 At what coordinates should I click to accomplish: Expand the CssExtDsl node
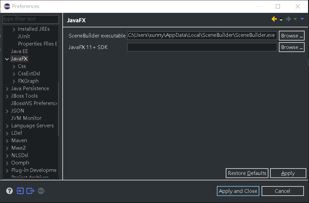tap(14, 74)
